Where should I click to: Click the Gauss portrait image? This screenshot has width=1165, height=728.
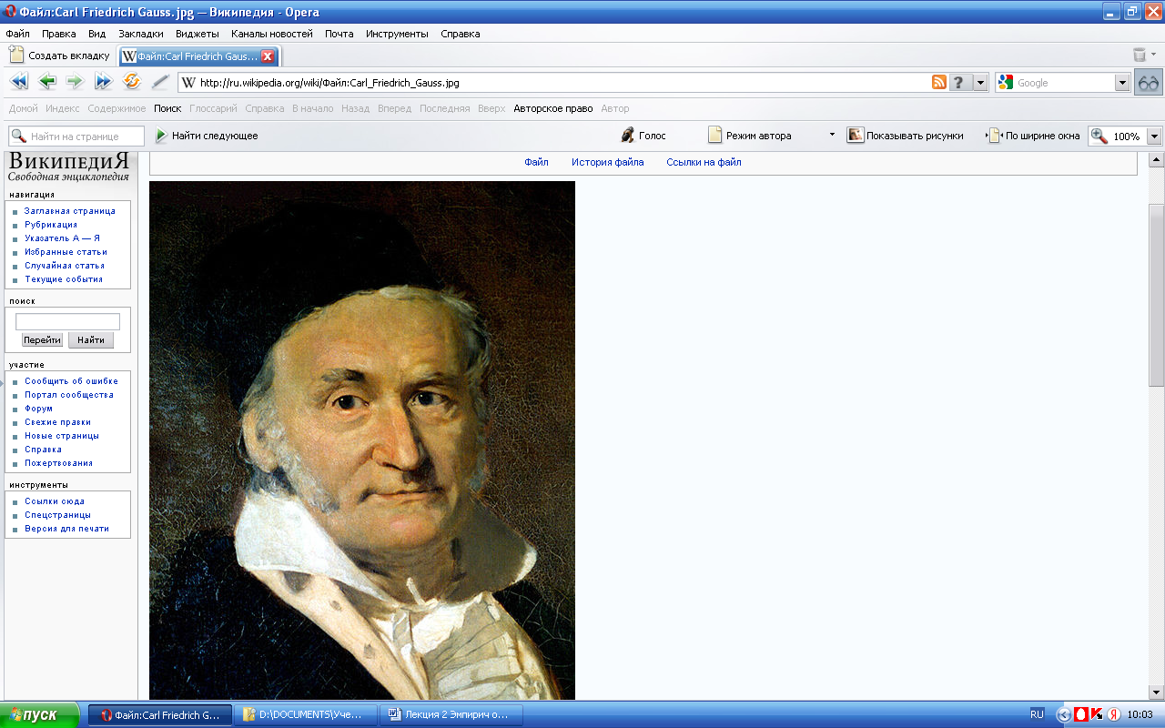[362, 440]
